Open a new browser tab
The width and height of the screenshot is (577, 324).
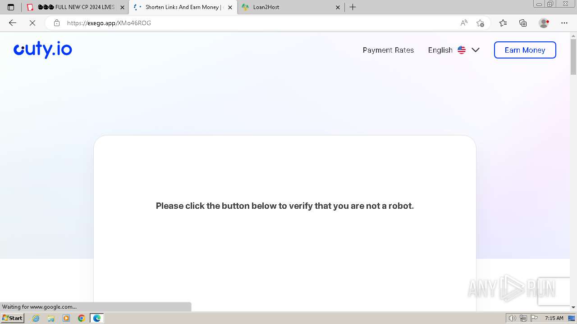pos(353,7)
